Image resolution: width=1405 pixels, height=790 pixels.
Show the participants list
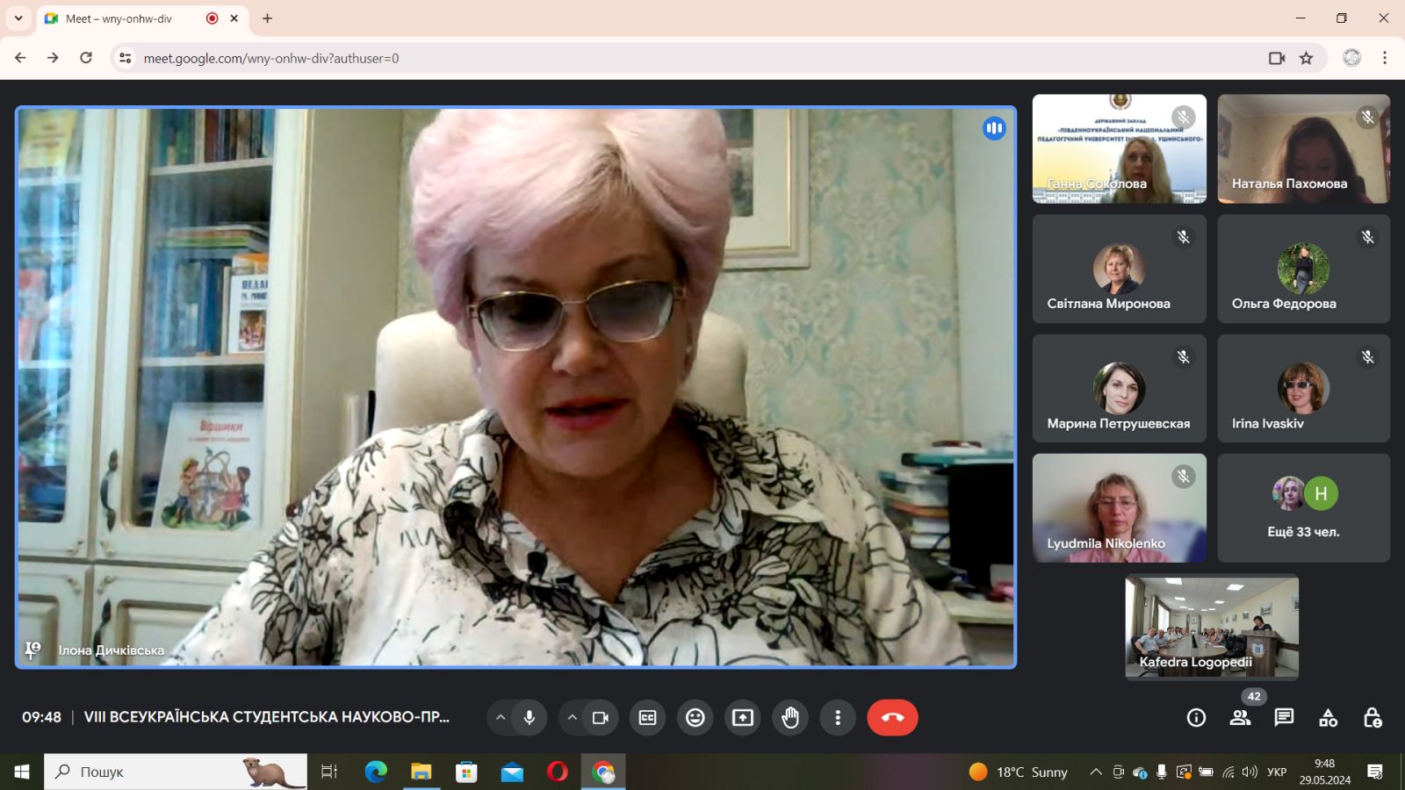(x=1240, y=718)
